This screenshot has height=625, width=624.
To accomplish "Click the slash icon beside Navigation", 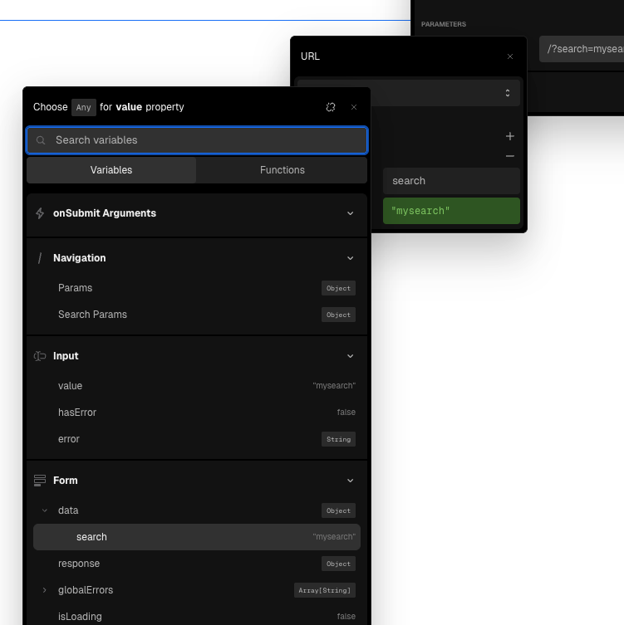I will (40, 258).
